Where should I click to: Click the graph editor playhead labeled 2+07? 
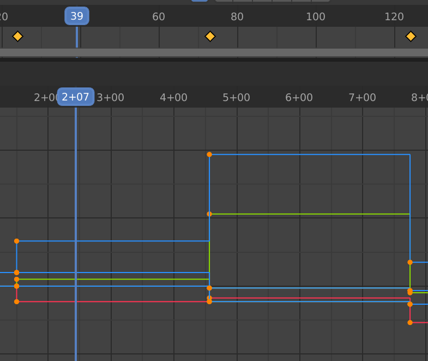[76, 97]
